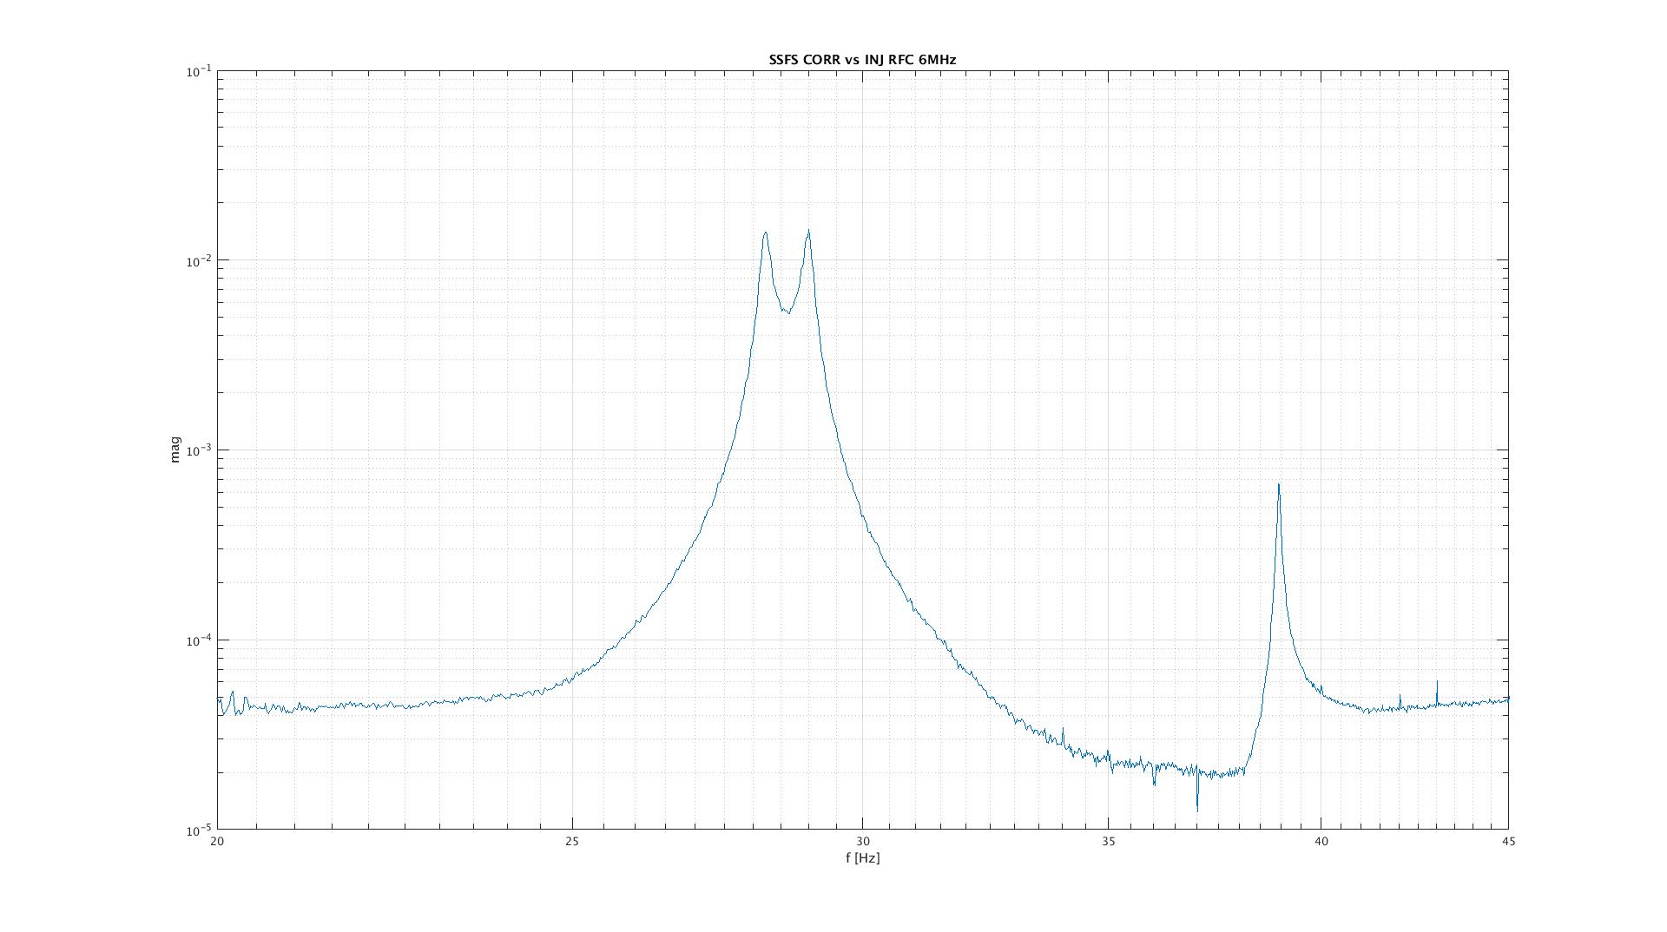Click the small spike near 43 Hz
This screenshot has width=1667, height=932.
pos(1437,682)
